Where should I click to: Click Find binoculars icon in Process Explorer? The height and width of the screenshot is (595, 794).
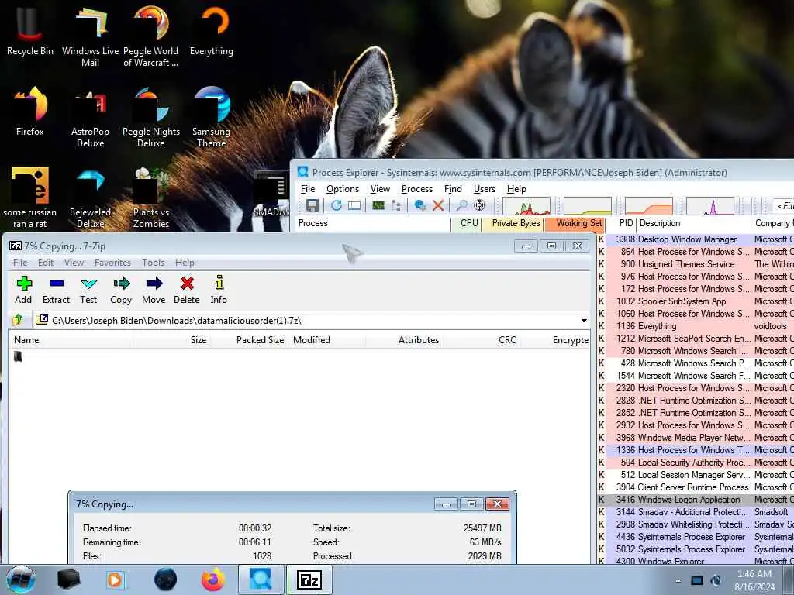(461, 205)
